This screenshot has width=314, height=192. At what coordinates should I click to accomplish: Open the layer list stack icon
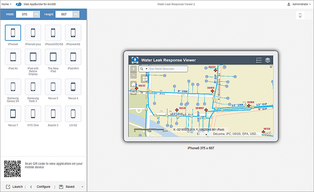[268, 60]
